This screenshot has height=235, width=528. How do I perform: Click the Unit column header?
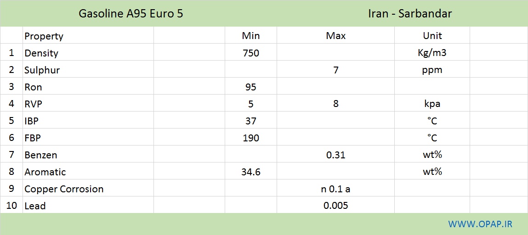click(432, 36)
